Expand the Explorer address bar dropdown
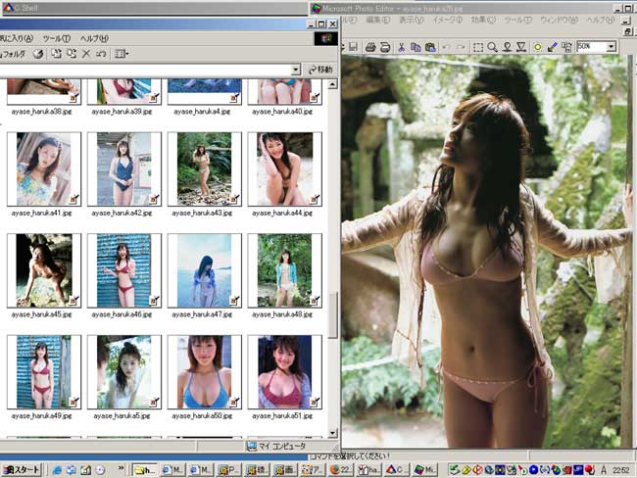Viewport: 637px width, 478px height. point(296,70)
